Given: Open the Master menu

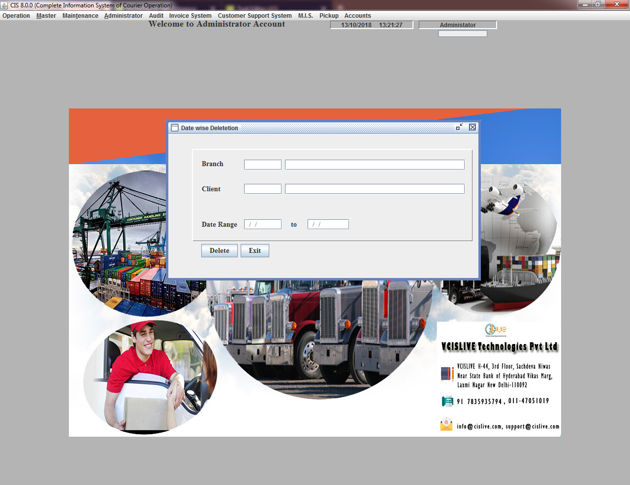Looking at the screenshot, I should coord(46,16).
